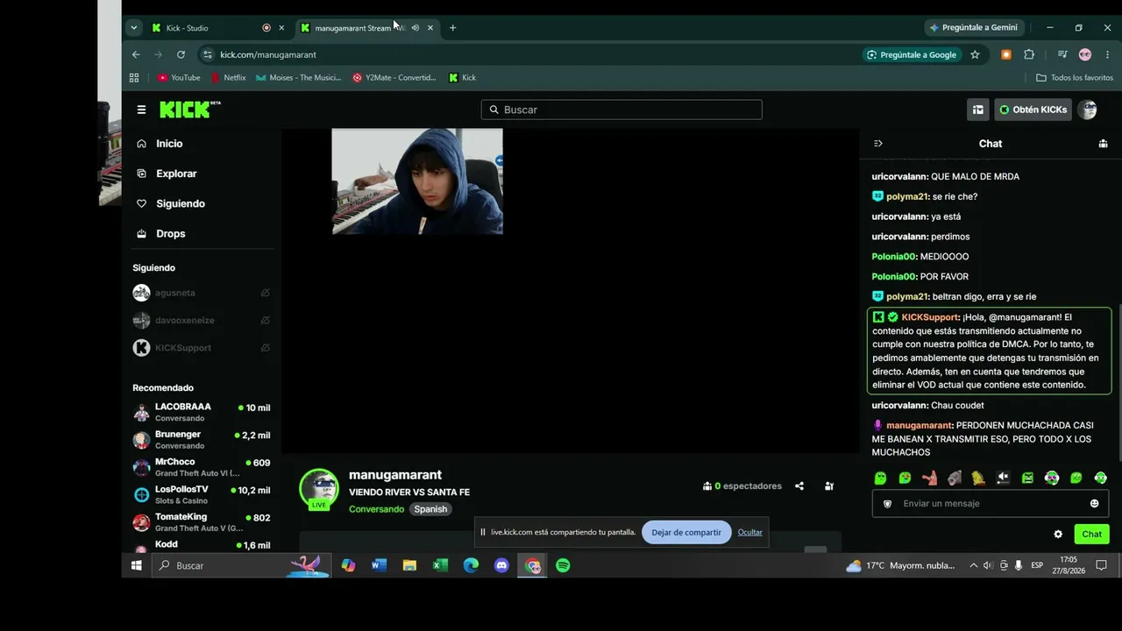Open a new browser tab
The height and width of the screenshot is (631, 1122).
pos(452,28)
